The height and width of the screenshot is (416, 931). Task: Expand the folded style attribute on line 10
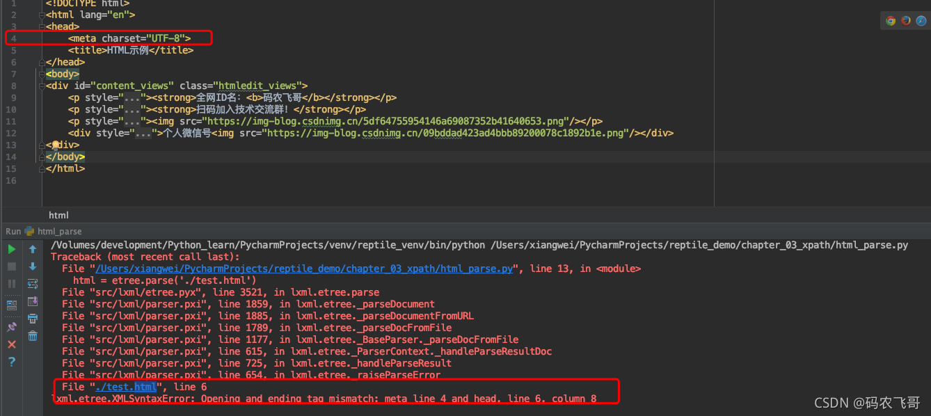(x=132, y=109)
